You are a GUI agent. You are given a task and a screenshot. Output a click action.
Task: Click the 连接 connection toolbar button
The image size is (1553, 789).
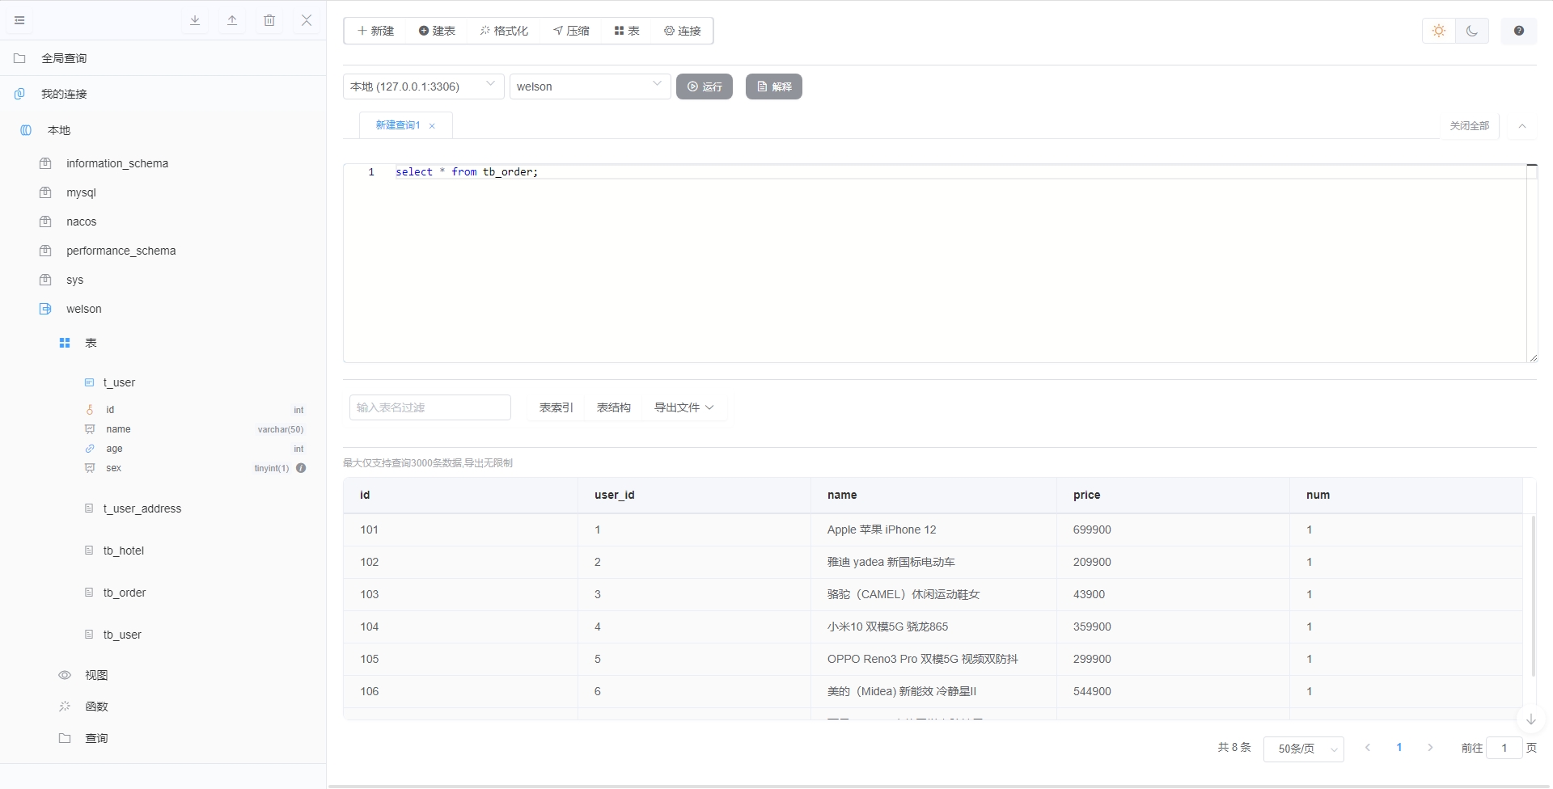click(x=683, y=31)
